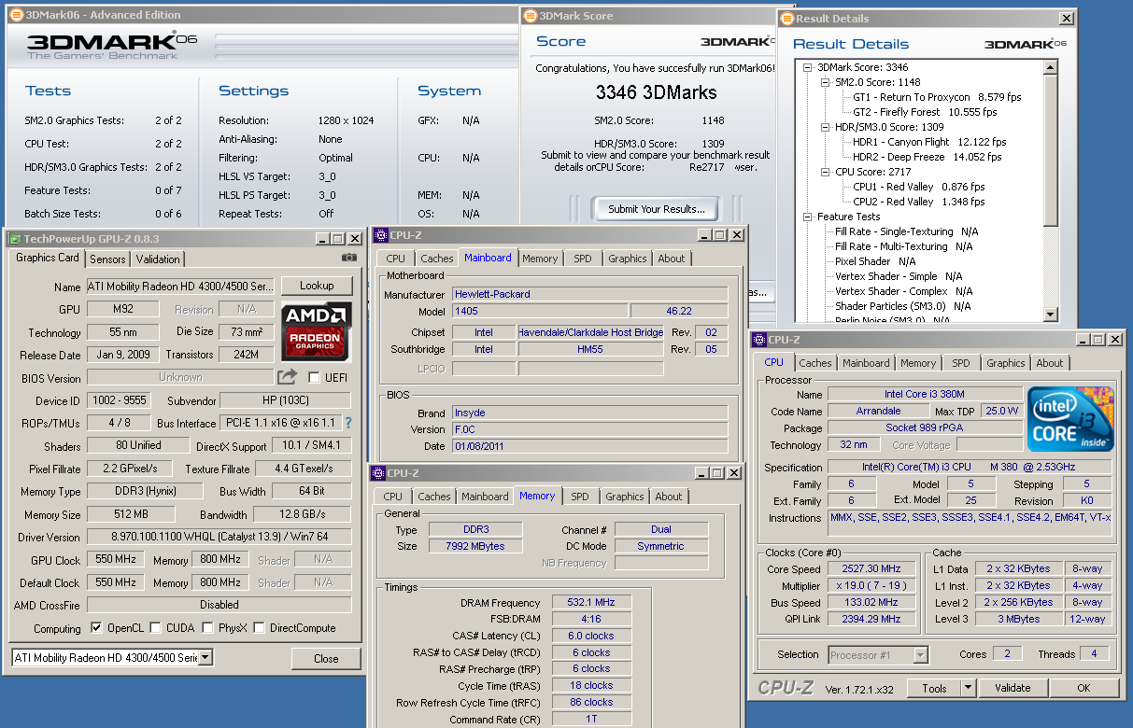This screenshot has width=1133, height=728.
Task: Select CPU1 - Red Valley result row
Action: coord(918,187)
